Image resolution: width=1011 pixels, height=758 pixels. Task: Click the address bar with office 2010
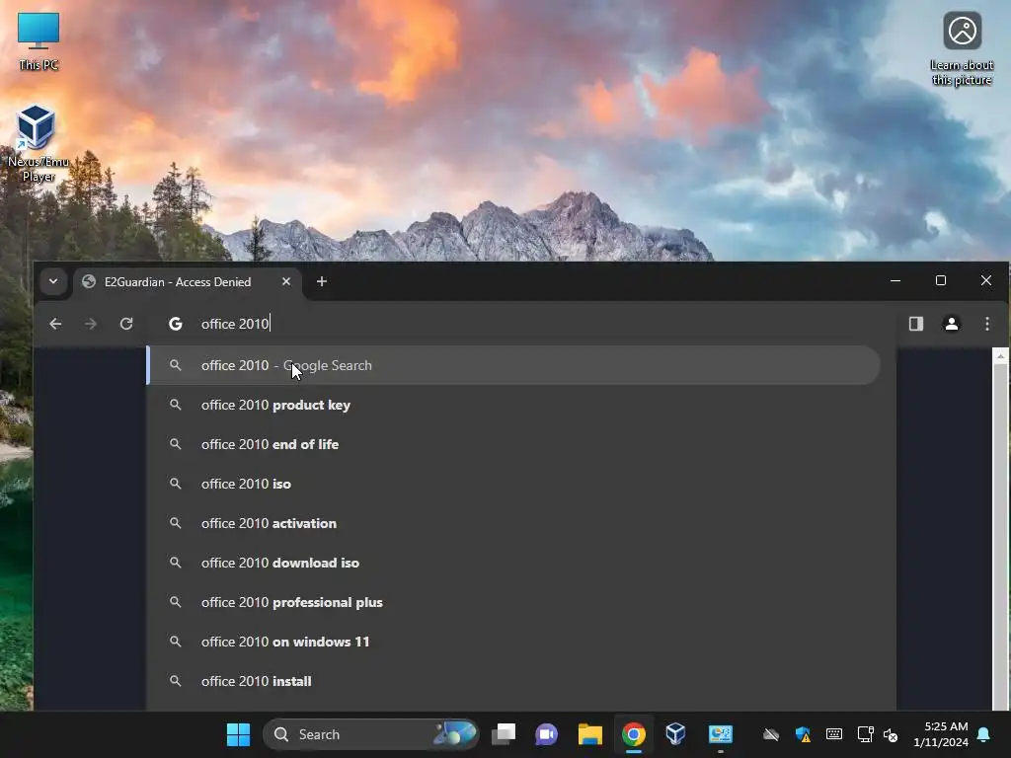522,324
